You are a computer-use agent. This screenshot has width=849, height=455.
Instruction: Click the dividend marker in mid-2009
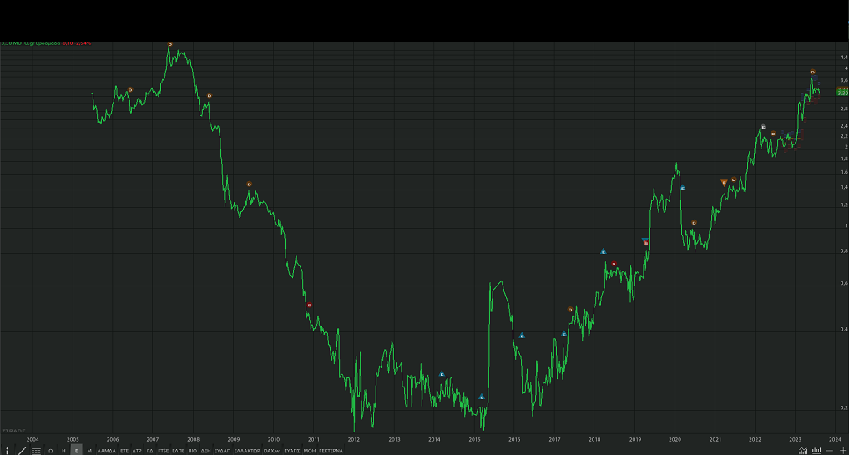(x=249, y=185)
